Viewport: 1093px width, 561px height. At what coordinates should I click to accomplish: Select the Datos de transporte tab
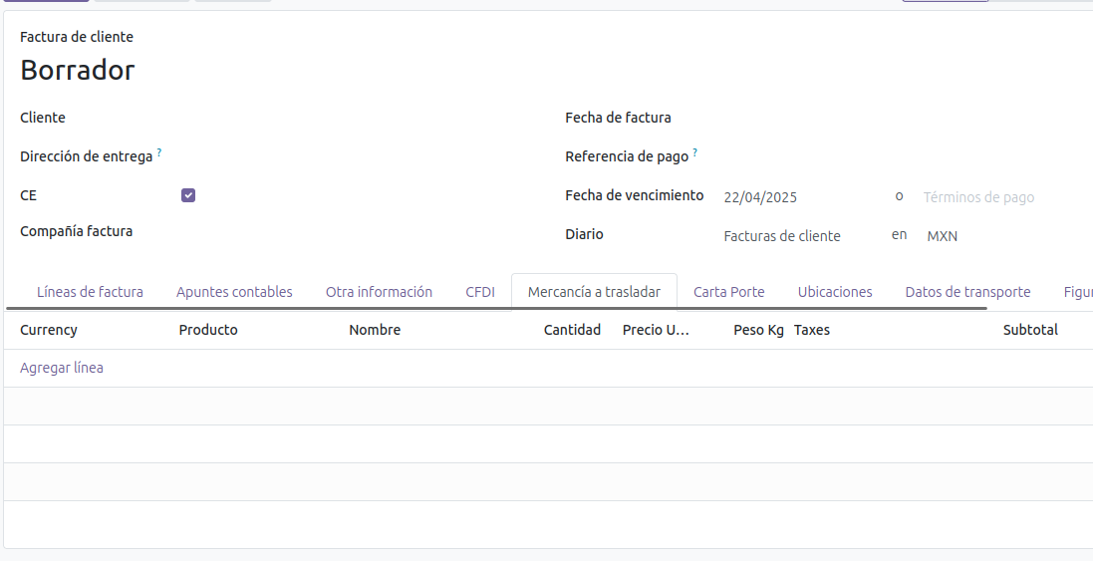point(967,292)
